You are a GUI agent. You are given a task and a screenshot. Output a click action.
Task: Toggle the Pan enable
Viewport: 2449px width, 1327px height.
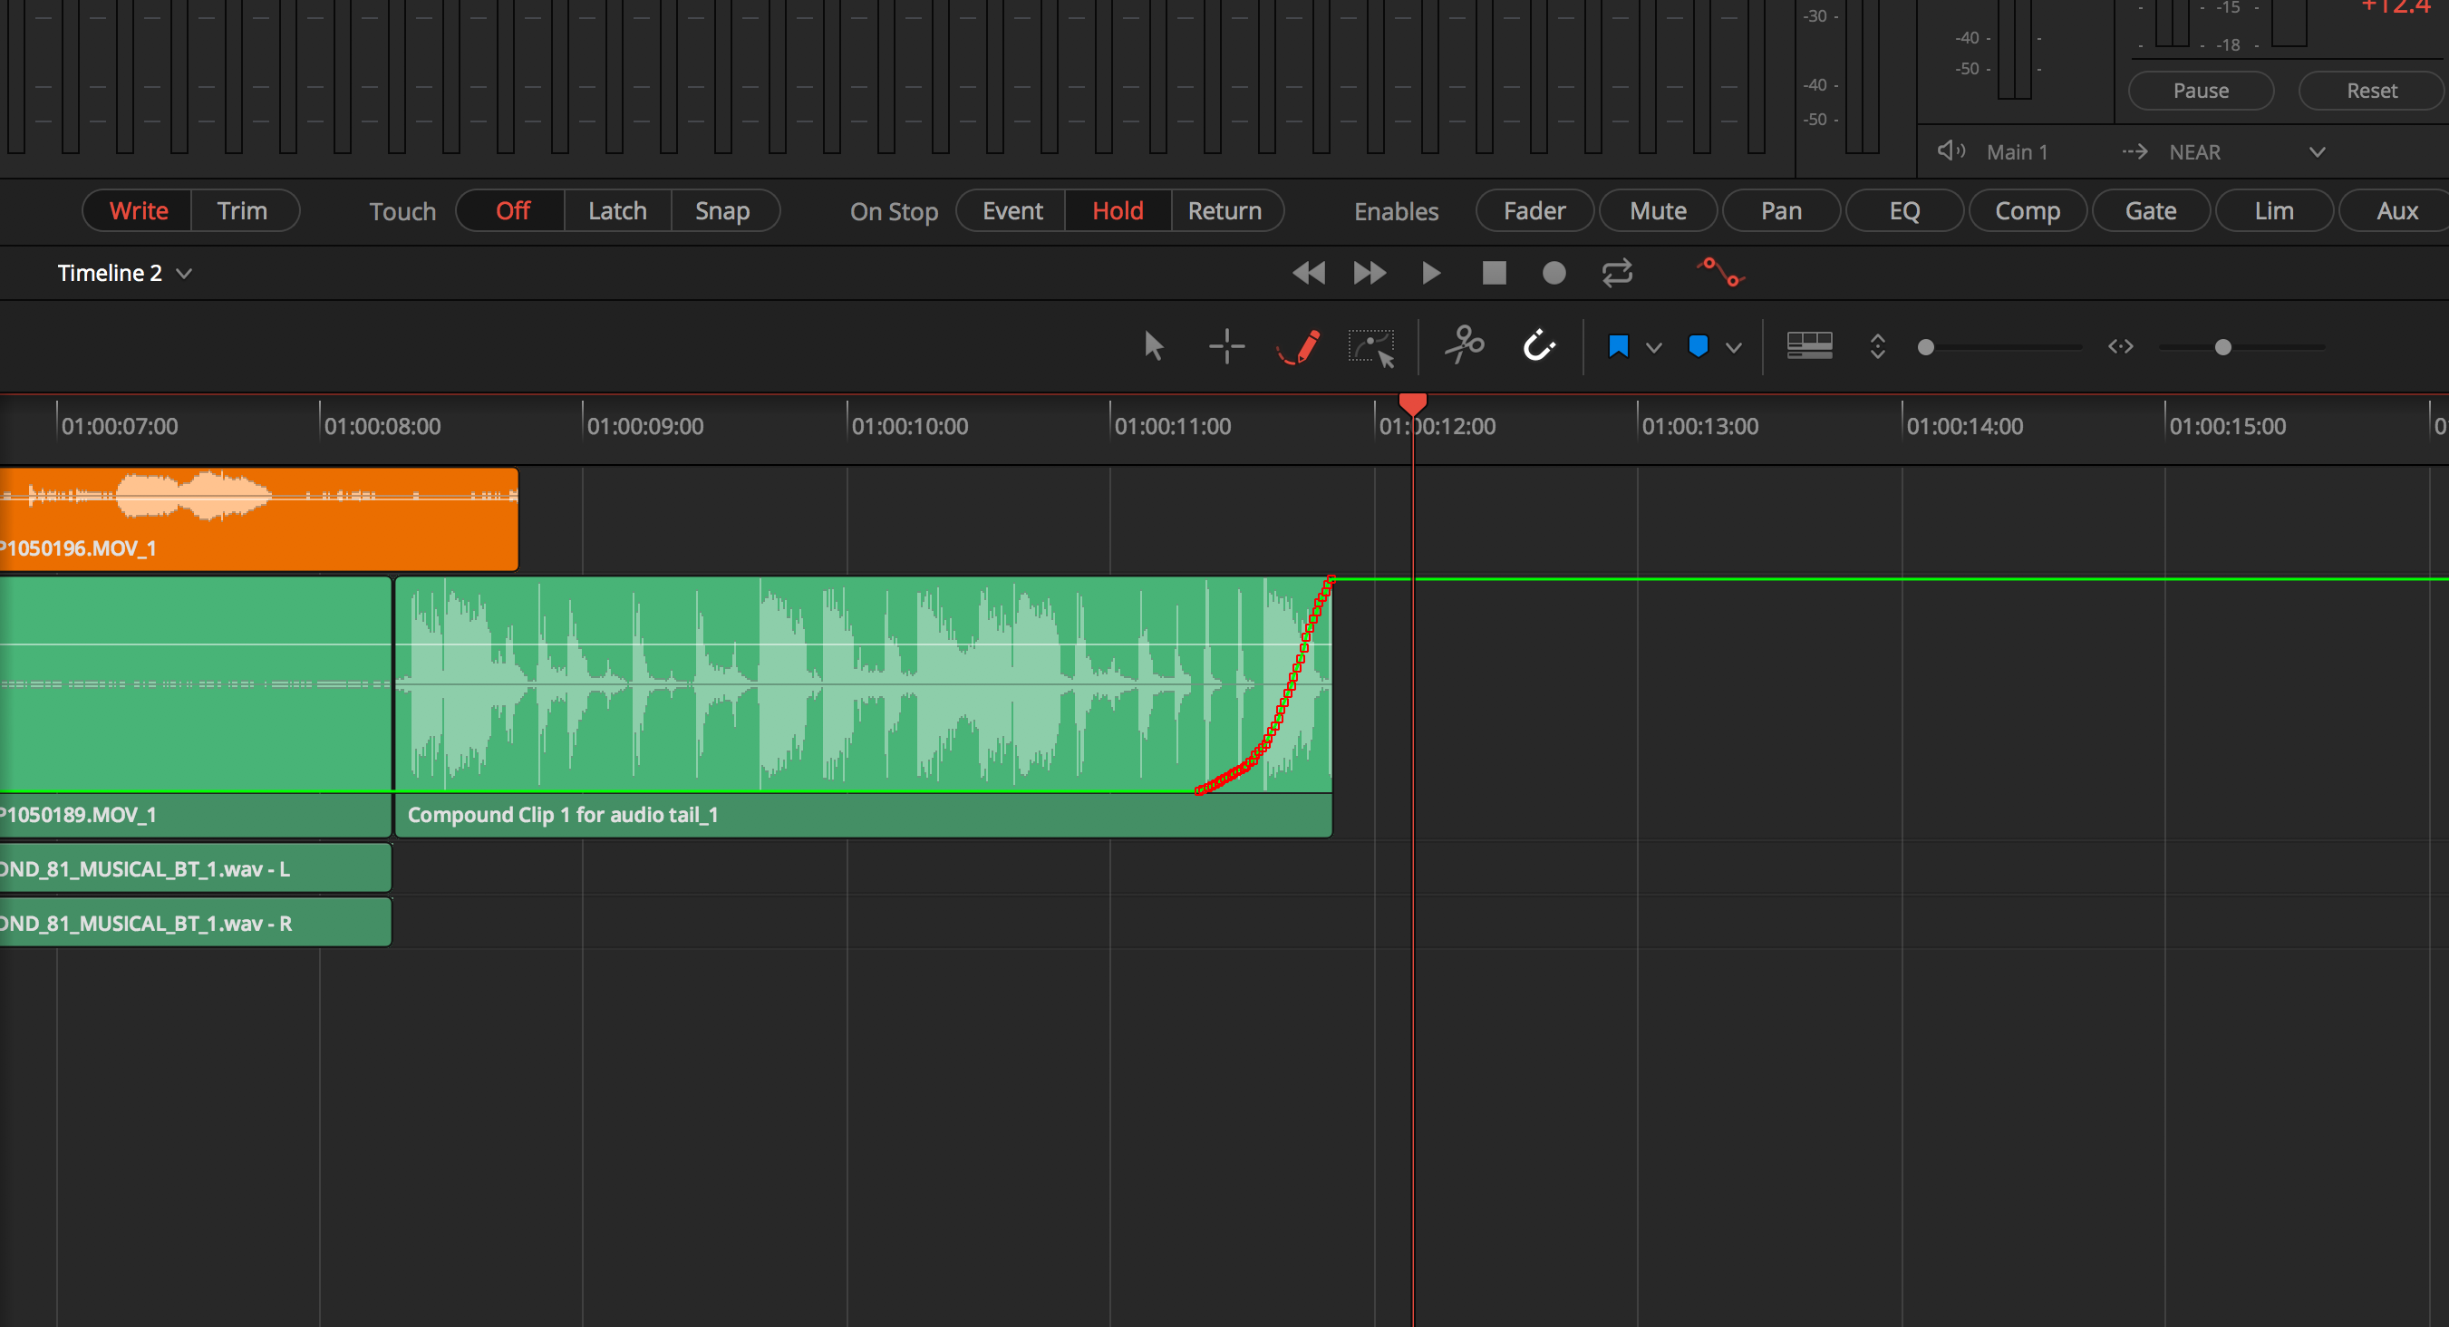(1781, 211)
